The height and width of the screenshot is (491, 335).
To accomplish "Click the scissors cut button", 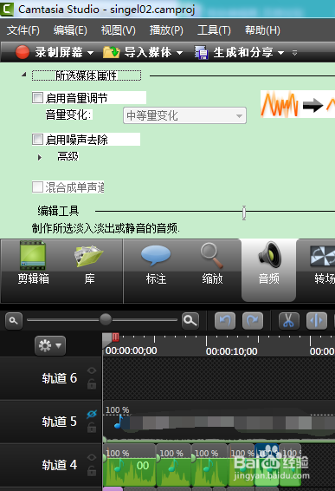I will click(289, 321).
